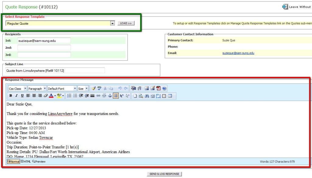
Task: Toggle italic text formatting
Action: pos(16,96)
